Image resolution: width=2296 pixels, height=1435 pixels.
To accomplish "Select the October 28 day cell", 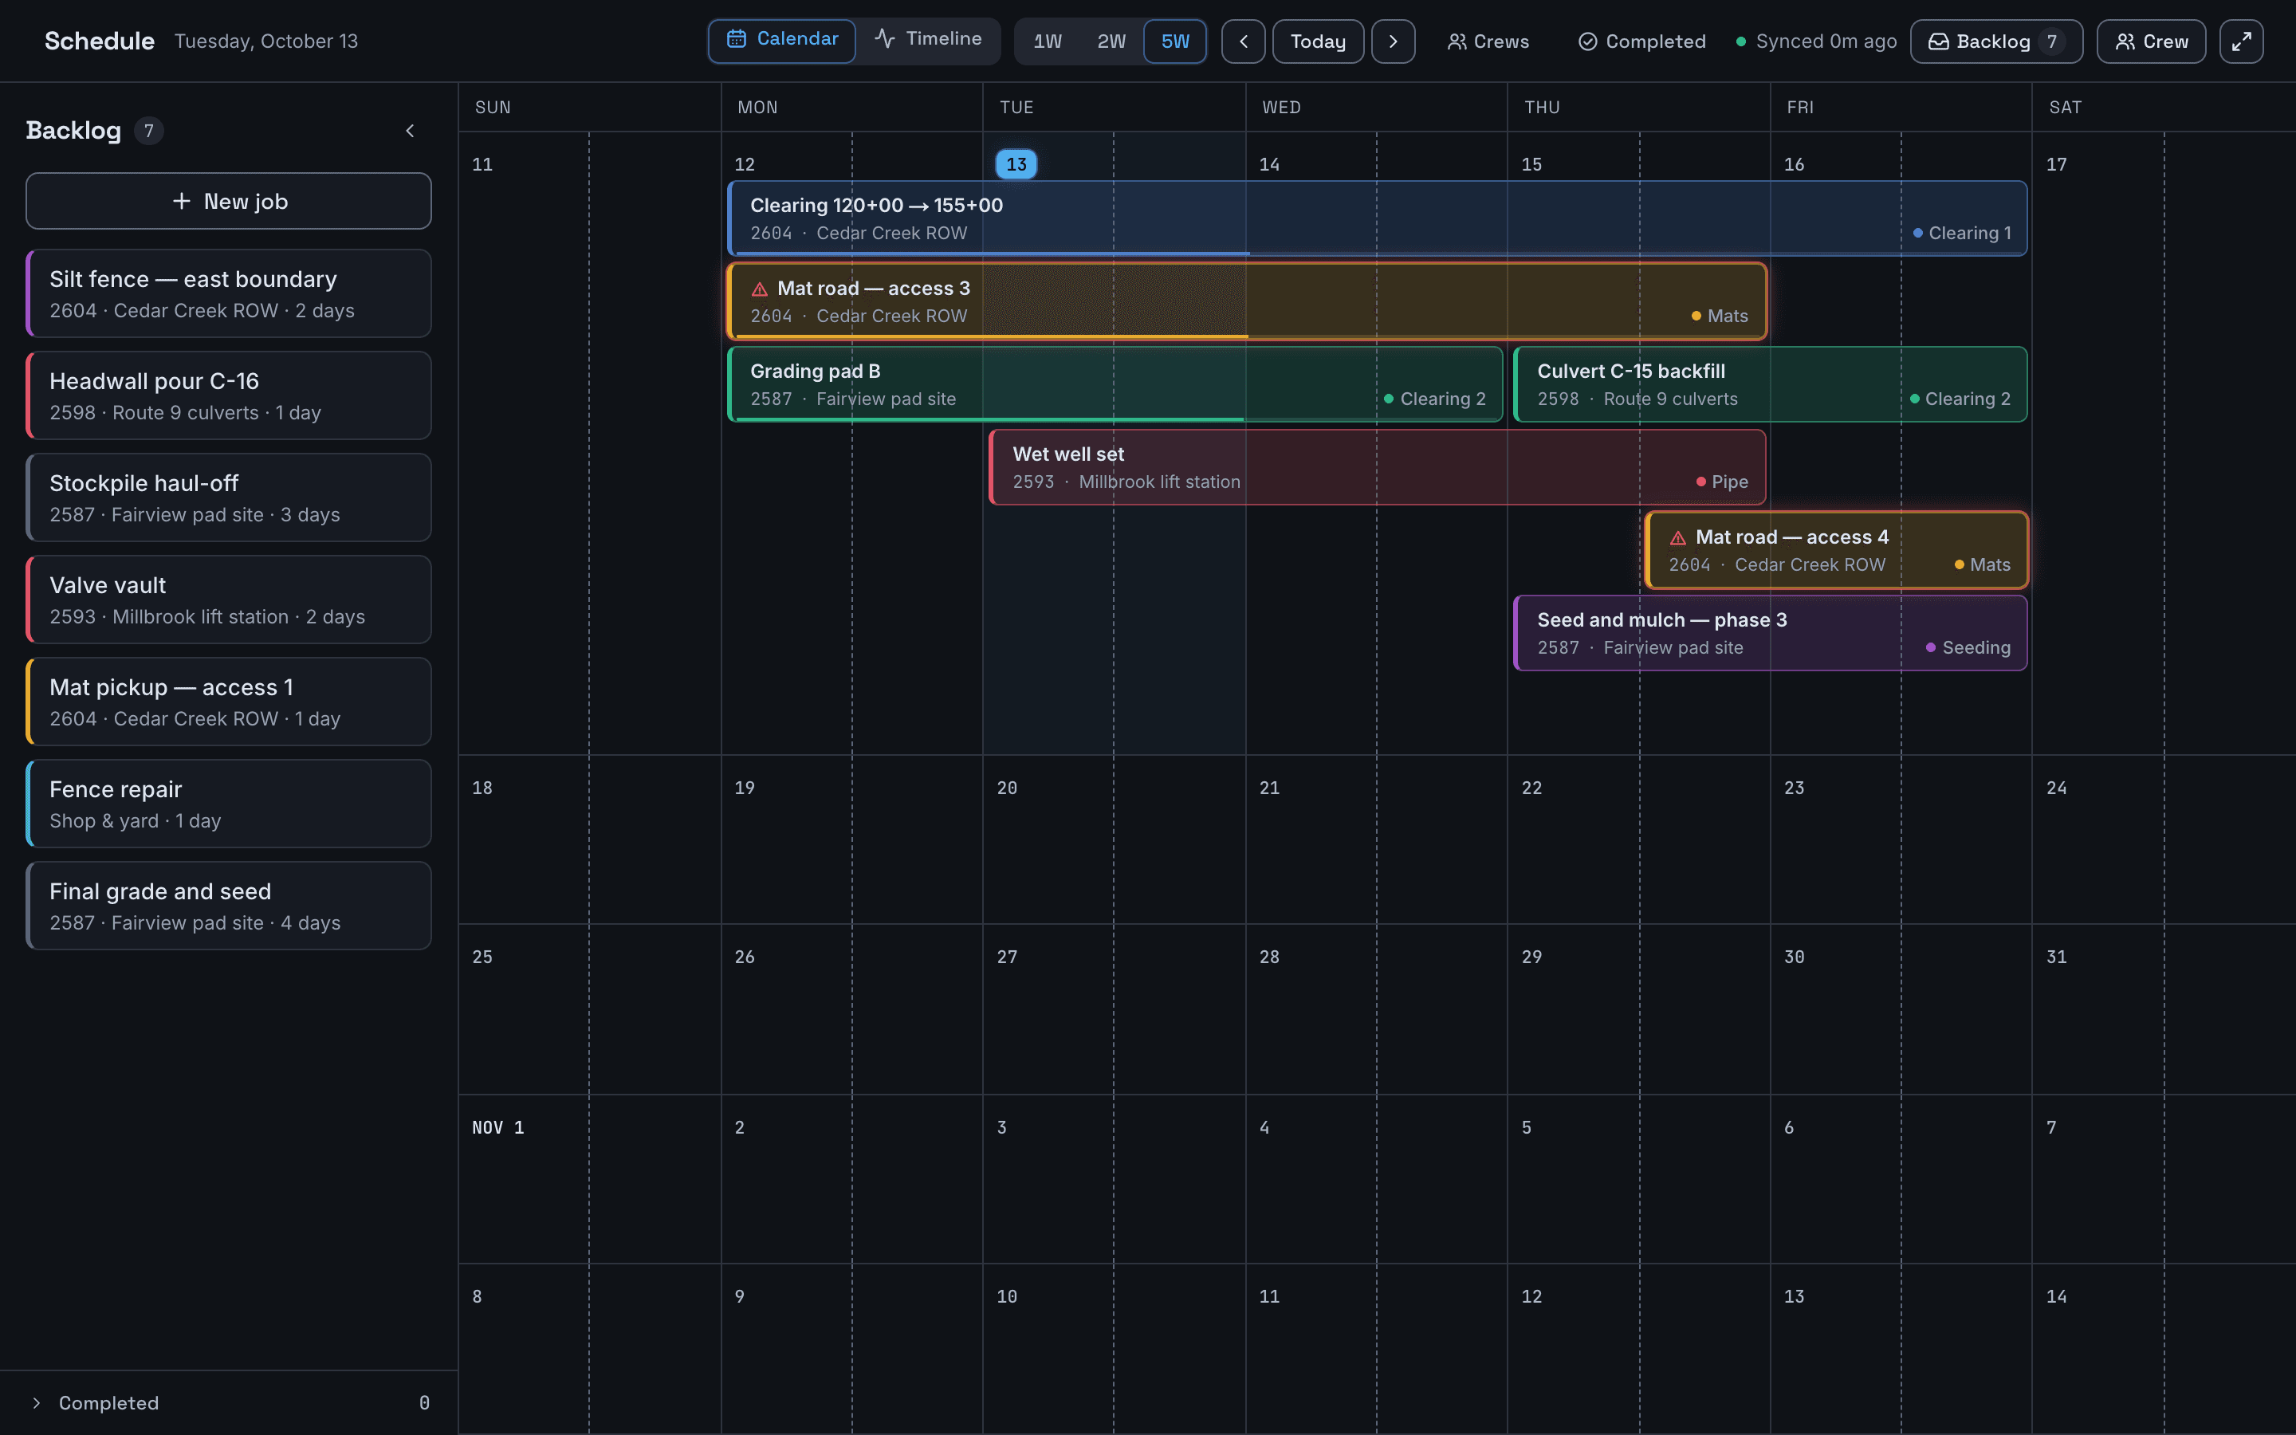I will [1377, 1010].
